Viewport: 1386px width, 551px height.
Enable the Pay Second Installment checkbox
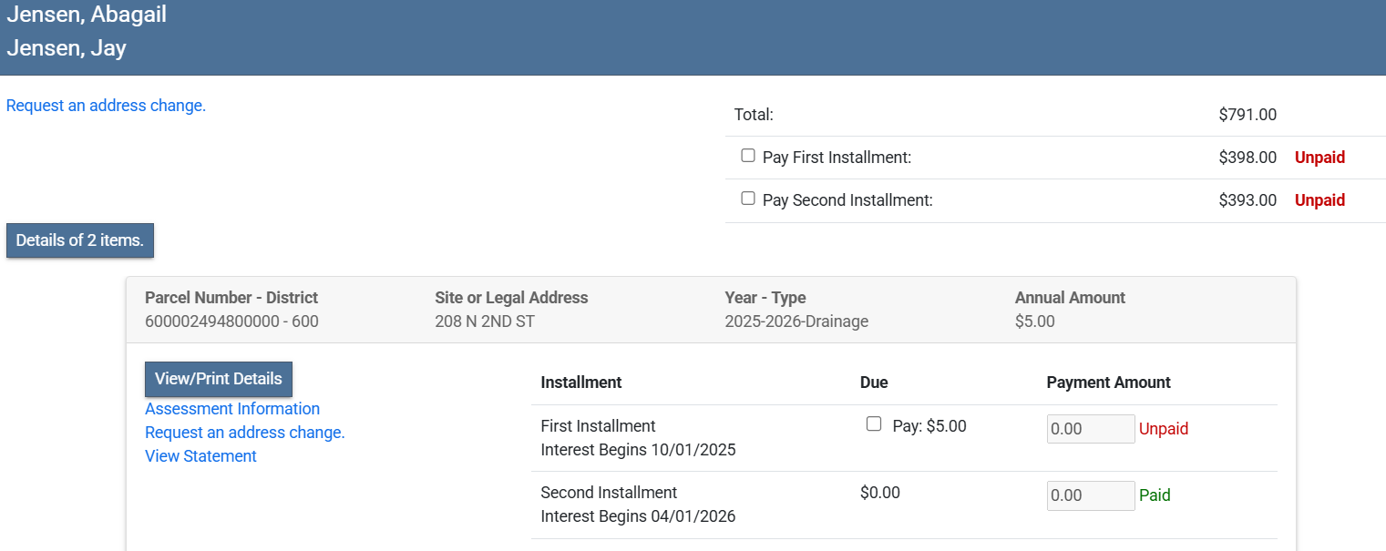coord(748,199)
